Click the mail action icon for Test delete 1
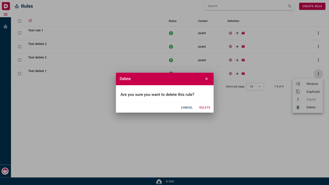The height and width of the screenshot is (185, 329). tap(243, 74)
